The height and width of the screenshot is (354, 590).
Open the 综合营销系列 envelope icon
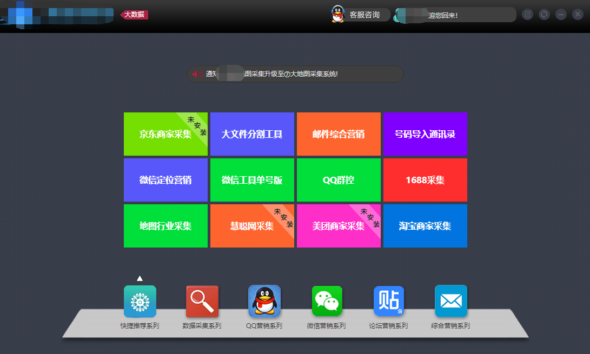[451, 301]
